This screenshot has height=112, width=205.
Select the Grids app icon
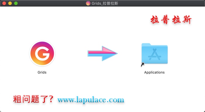pyautogui.click(x=42, y=53)
